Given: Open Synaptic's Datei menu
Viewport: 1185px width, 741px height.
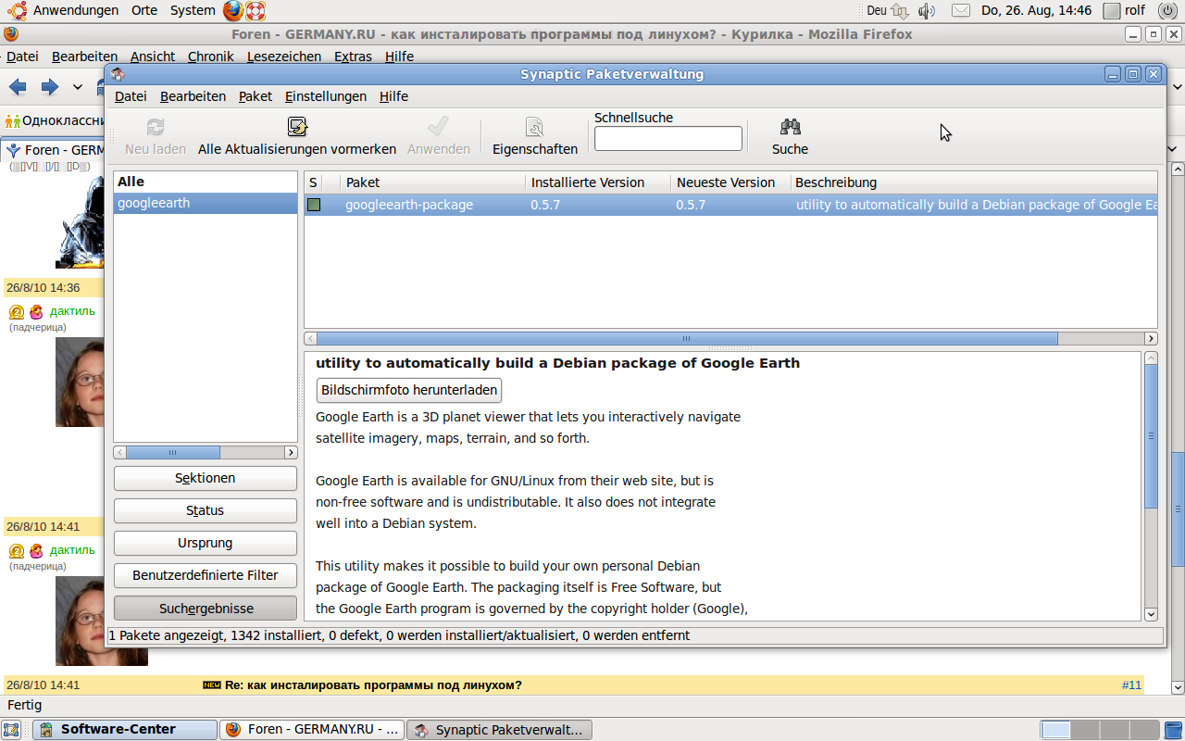Looking at the screenshot, I should (131, 96).
